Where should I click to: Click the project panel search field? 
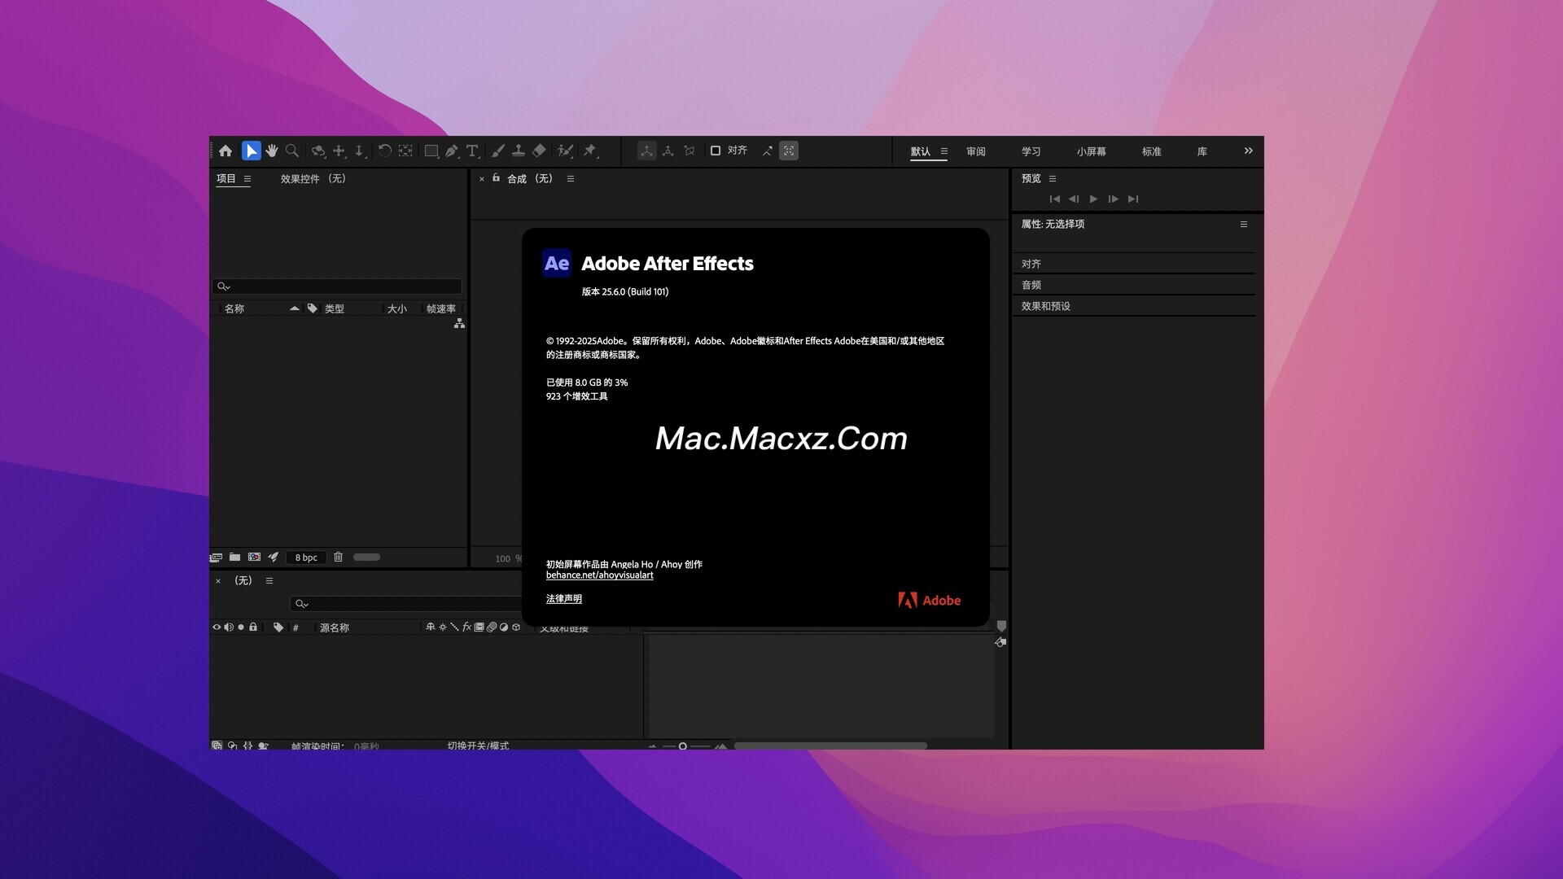342,286
